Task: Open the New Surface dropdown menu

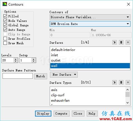Action: pos(64,75)
